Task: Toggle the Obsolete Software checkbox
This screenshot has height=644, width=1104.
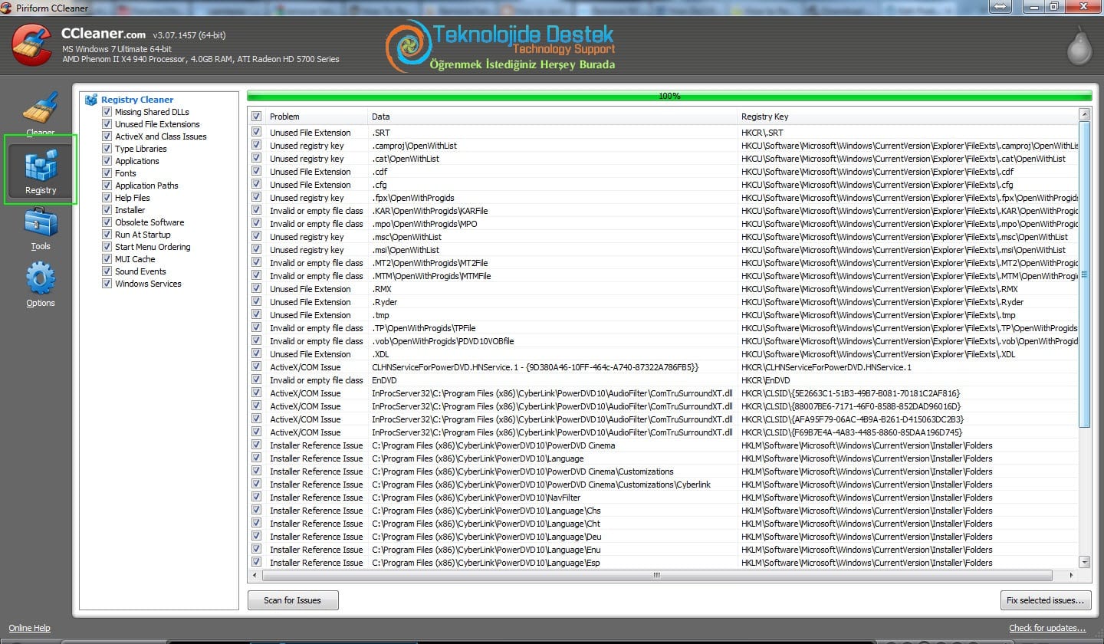Action: [107, 222]
